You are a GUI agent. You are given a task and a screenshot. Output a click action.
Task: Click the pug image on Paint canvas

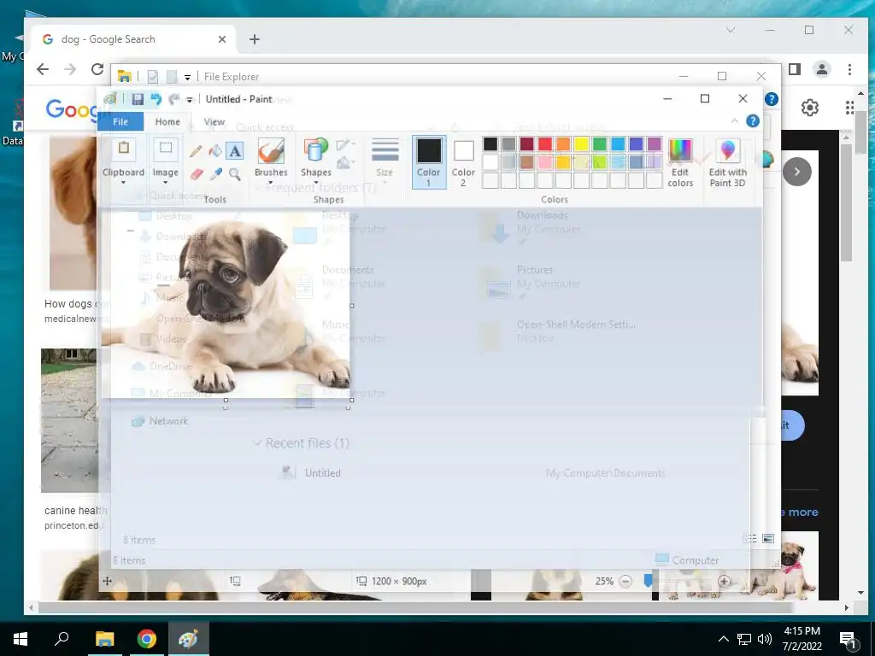226,305
